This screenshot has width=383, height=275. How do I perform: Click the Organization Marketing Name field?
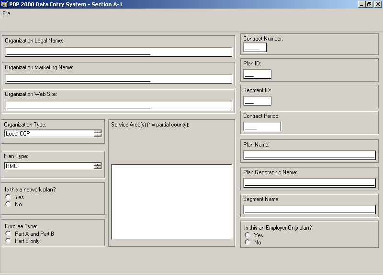pos(118,79)
